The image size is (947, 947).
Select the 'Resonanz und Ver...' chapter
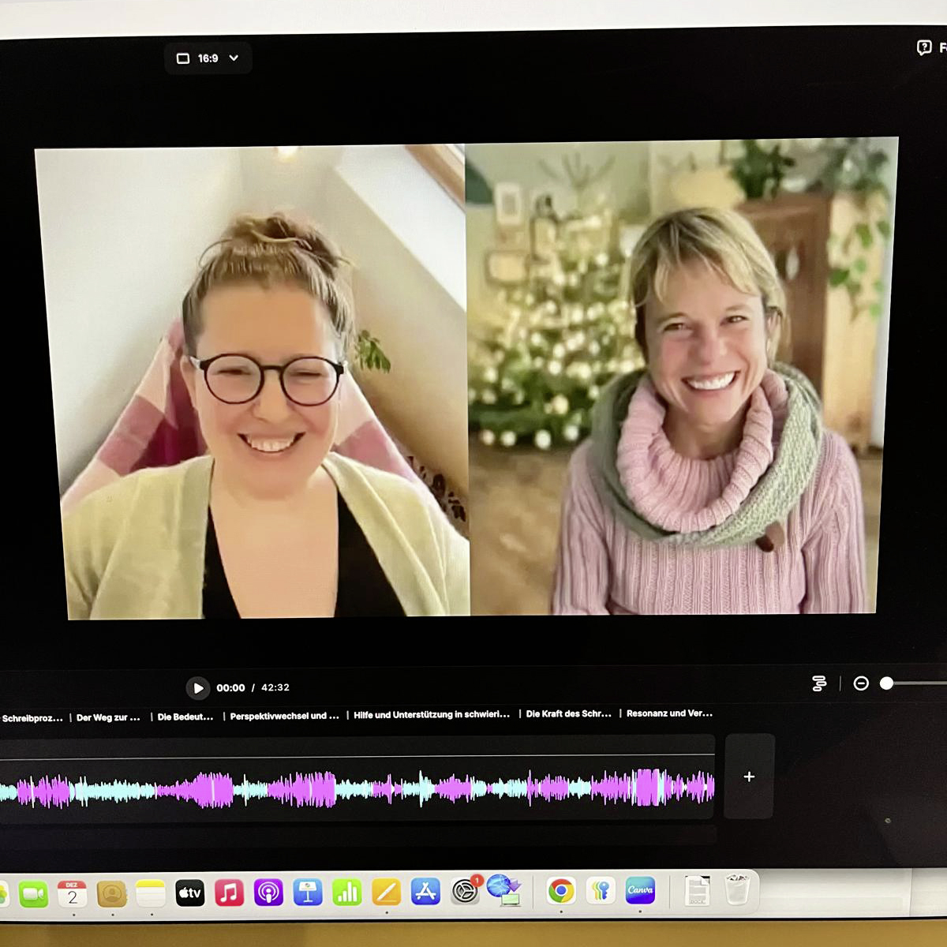tap(669, 713)
